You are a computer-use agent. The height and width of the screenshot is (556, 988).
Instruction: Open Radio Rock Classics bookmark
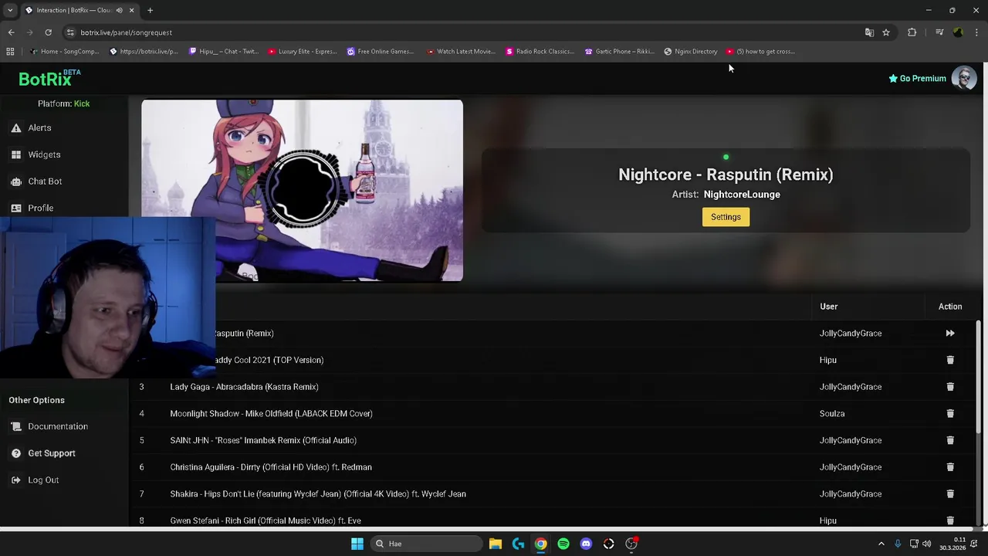[540, 52]
